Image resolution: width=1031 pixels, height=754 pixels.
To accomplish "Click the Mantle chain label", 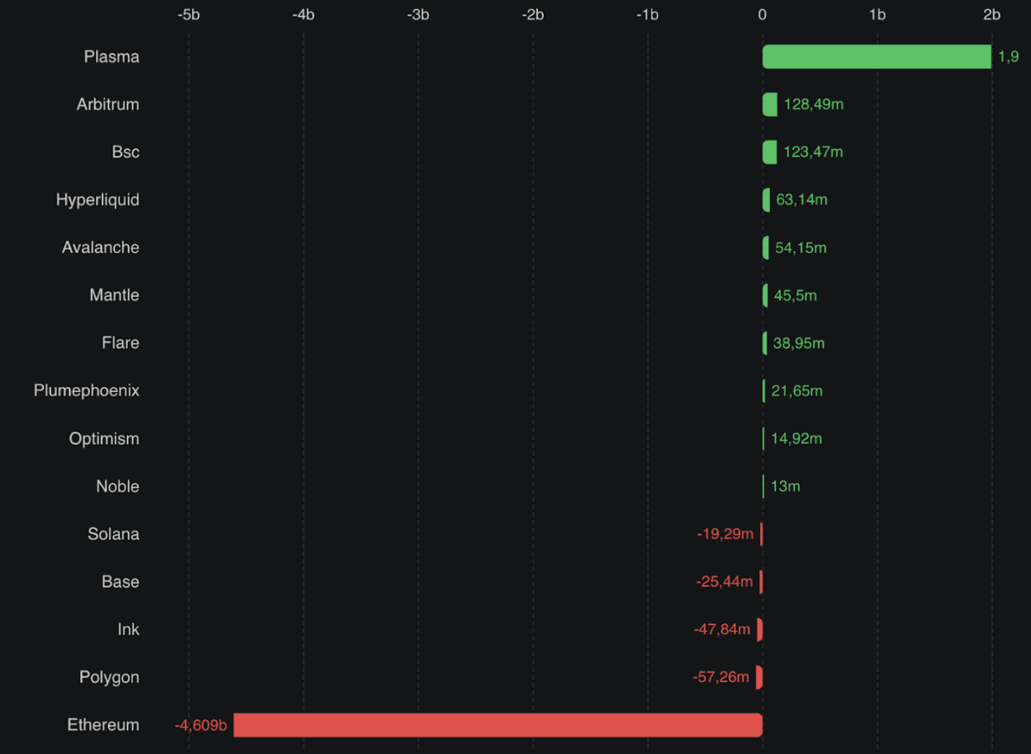I will pos(114,295).
